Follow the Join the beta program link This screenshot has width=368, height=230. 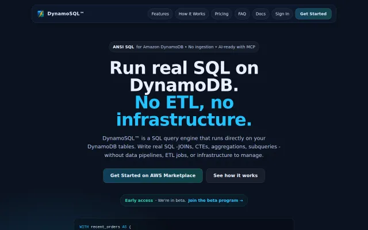[216, 201]
